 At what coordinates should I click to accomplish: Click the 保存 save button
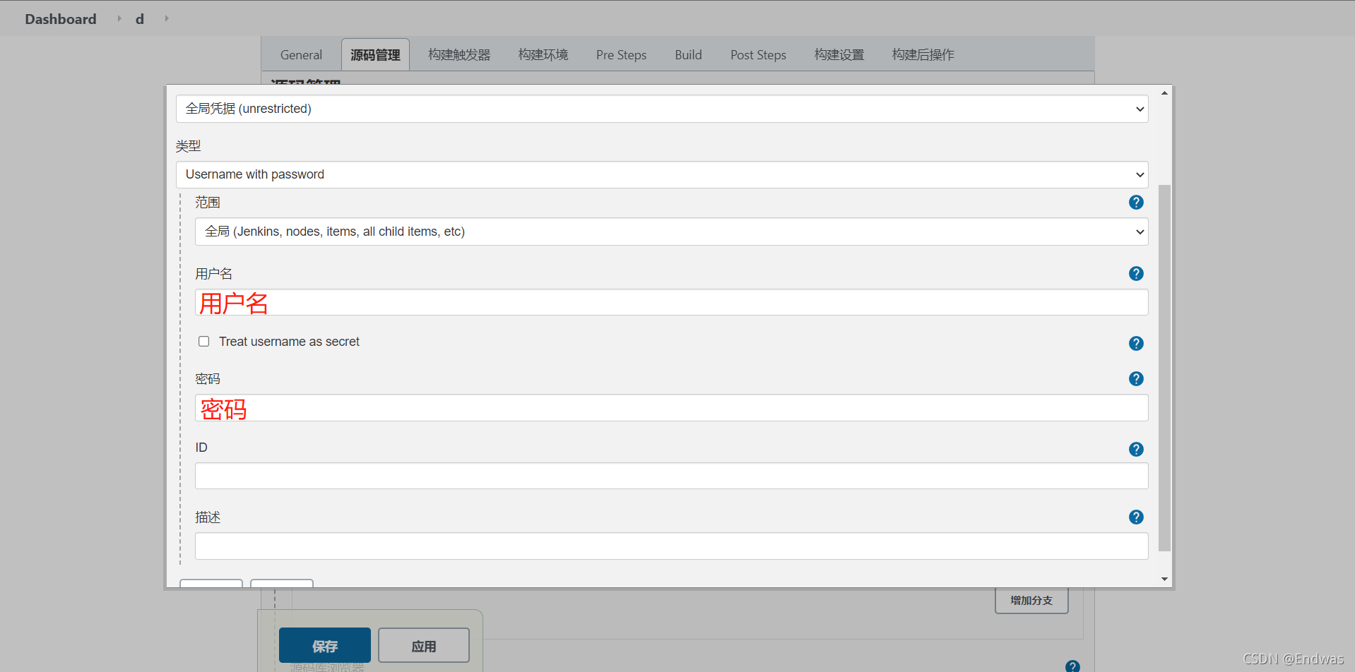[325, 646]
